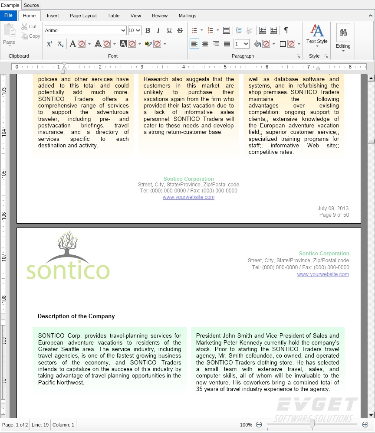
Task: Open the line spacing dropdown
Action: click(246, 44)
